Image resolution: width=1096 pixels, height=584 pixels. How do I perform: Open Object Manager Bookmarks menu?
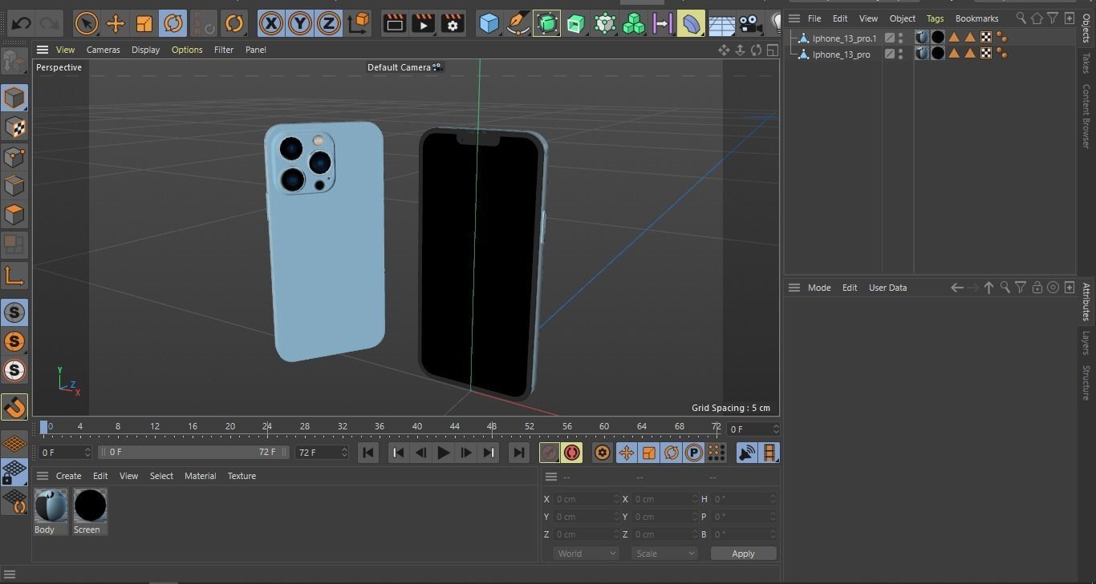[976, 18]
